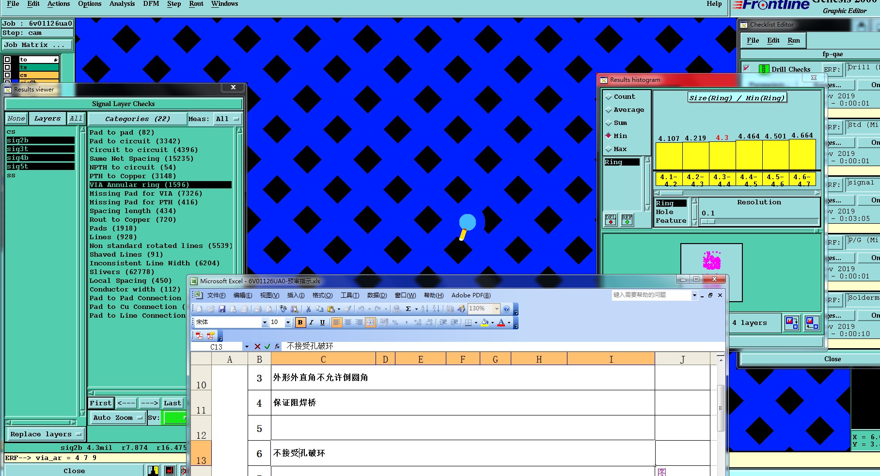880x476 pixels.
Task: Toggle Underline formatting in Excel
Action: 322,322
